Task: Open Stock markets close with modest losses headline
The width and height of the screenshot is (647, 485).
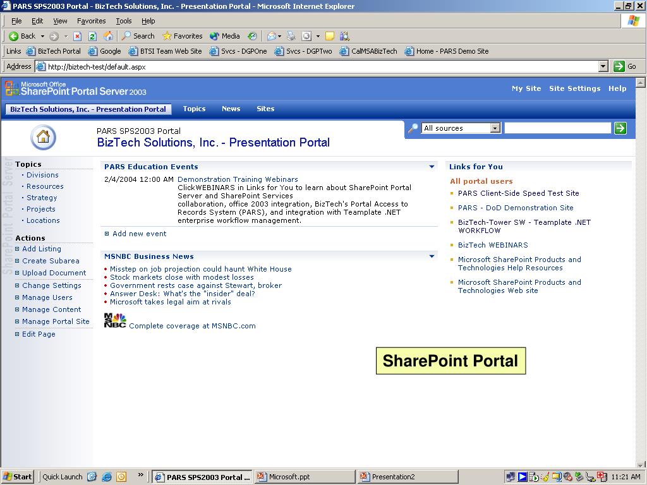Action: (181, 277)
